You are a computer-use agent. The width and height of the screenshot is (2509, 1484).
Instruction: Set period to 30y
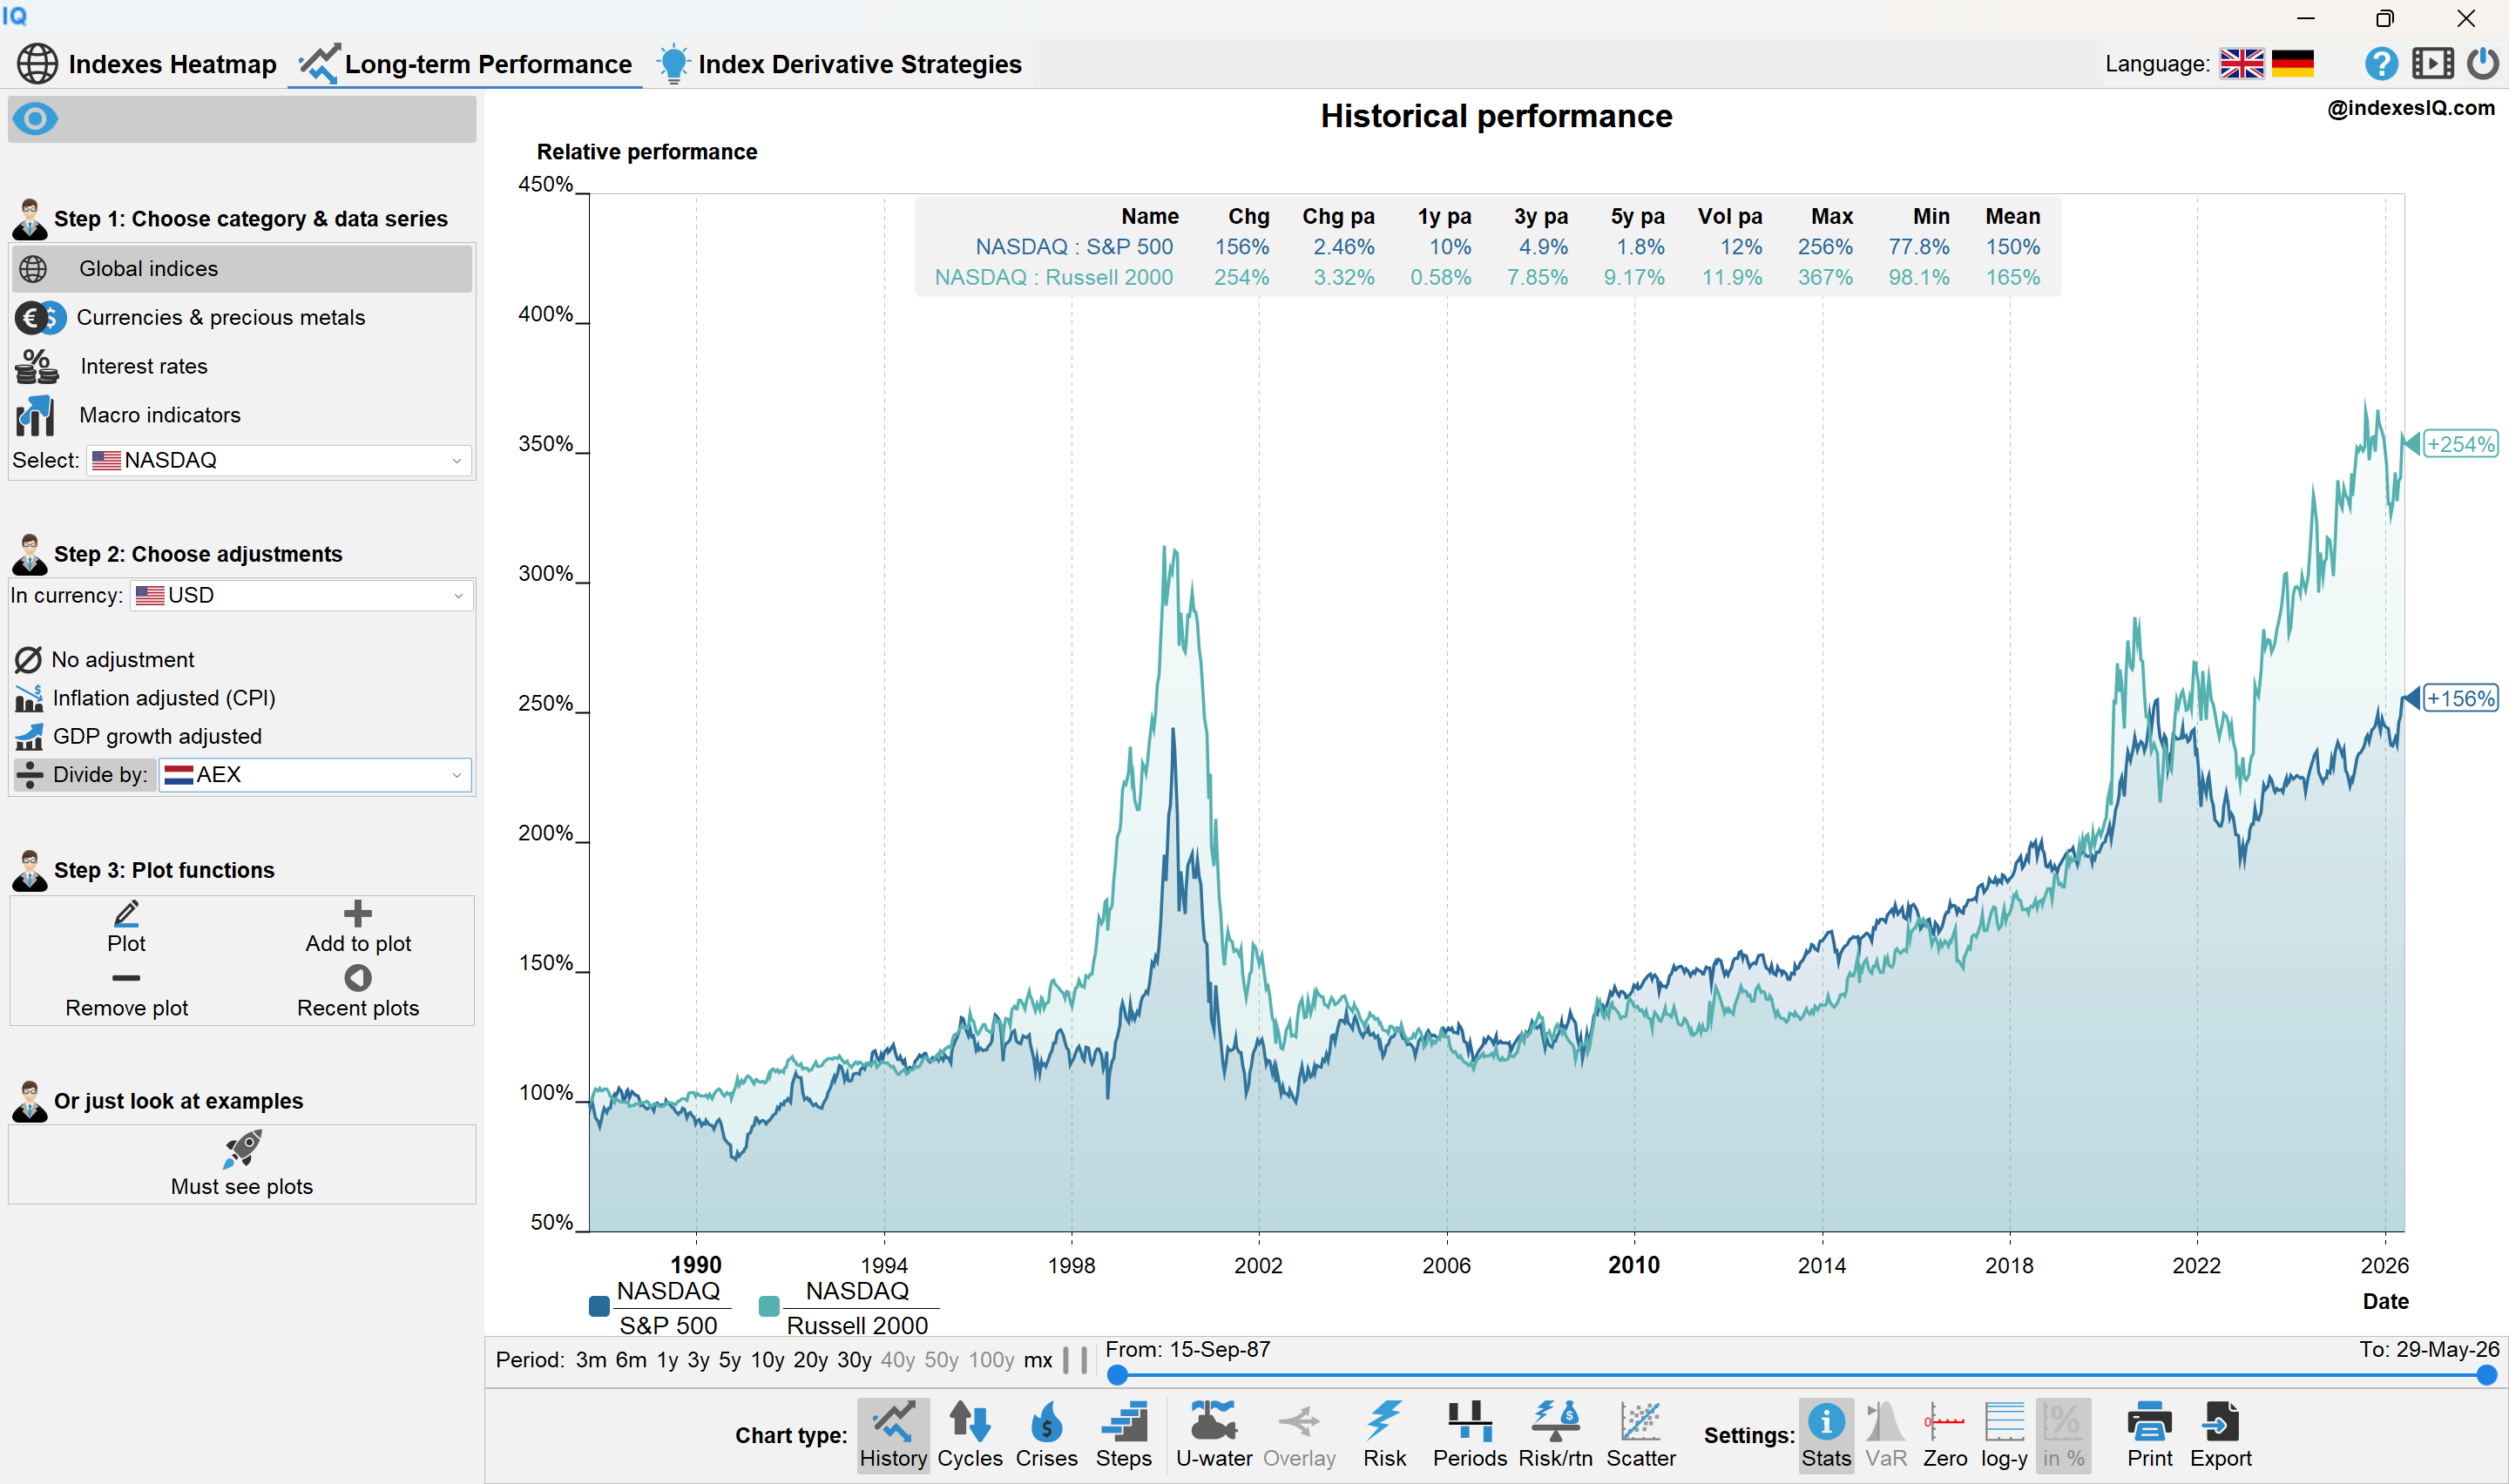pyautogui.click(x=854, y=1360)
